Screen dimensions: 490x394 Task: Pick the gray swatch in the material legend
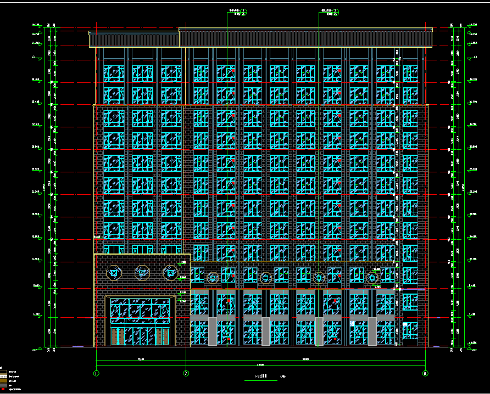tap(3, 385)
